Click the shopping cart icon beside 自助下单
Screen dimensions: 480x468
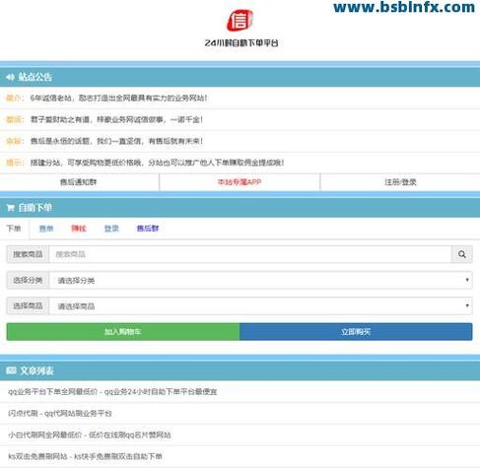pyautogui.click(x=11, y=208)
